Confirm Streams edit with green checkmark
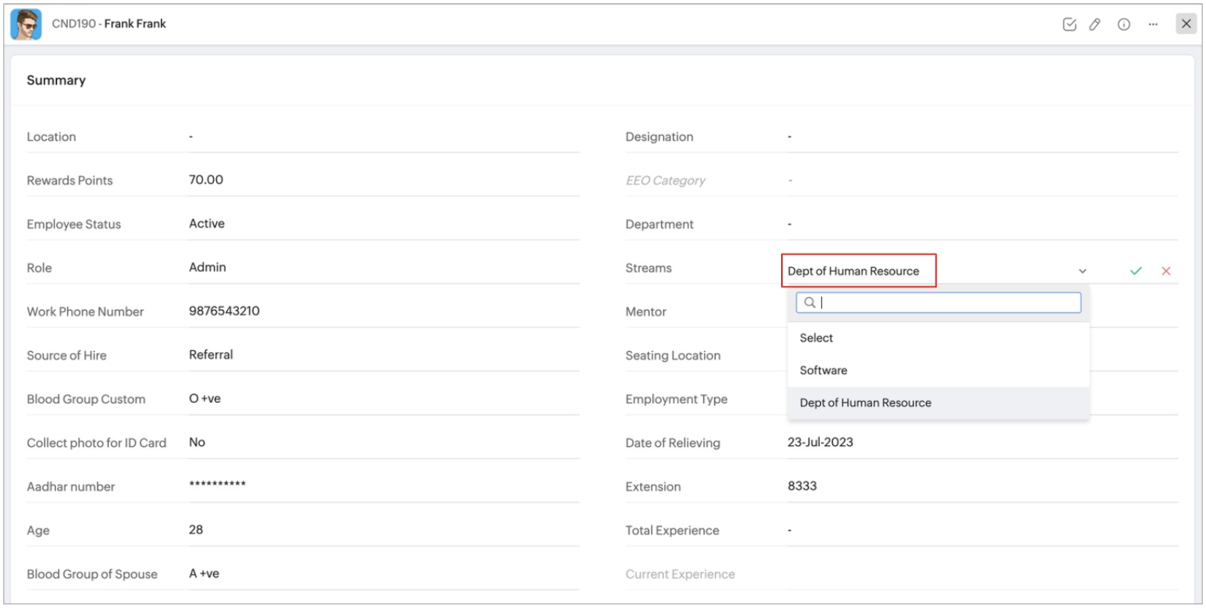 click(1136, 271)
